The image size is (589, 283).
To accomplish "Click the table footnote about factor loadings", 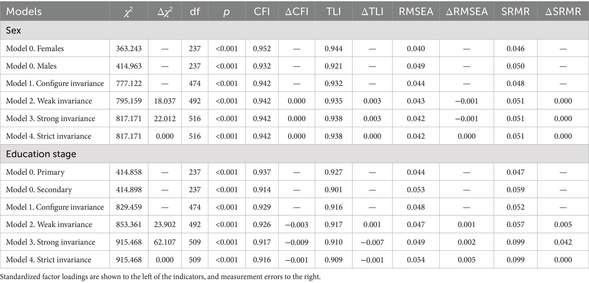I will pyautogui.click(x=160, y=277).
